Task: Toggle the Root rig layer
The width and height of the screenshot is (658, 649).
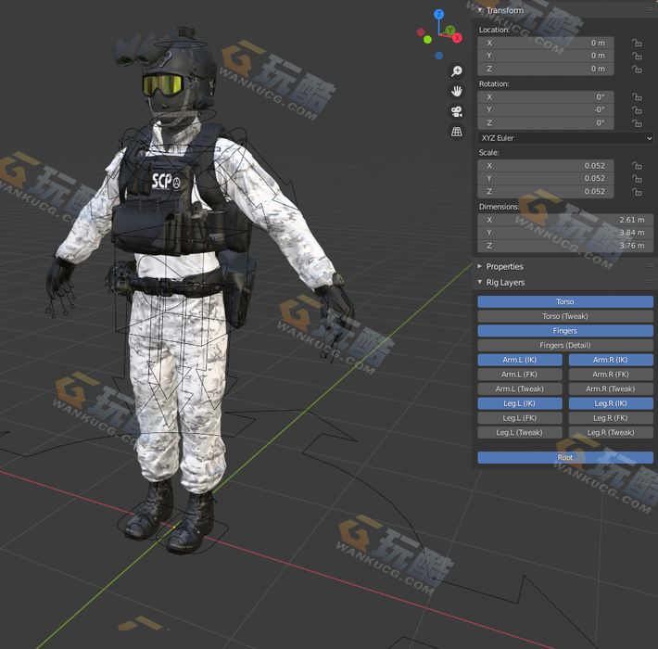Action: point(565,458)
